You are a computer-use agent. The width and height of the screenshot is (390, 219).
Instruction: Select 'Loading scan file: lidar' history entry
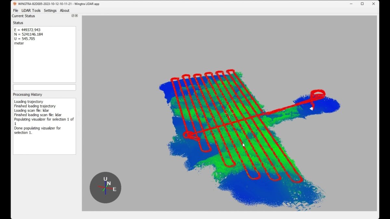click(32, 110)
